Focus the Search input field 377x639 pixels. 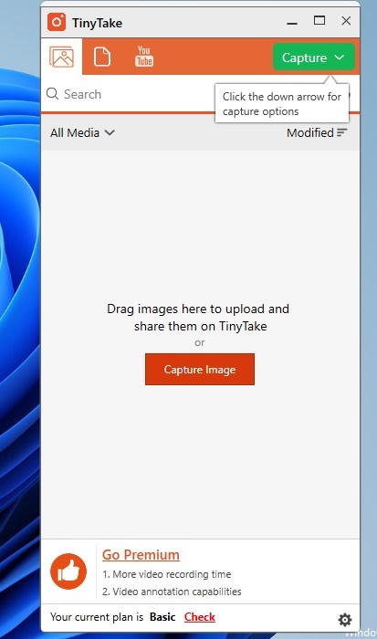point(130,94)
